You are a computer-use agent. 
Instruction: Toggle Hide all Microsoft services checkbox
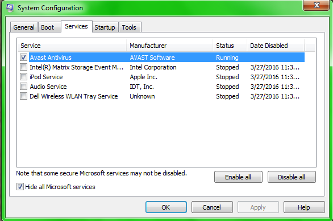point(20,187)
